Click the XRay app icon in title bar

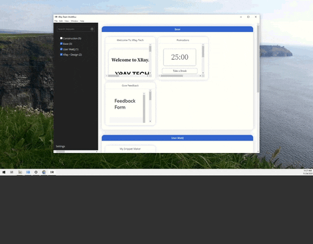tap(56, 17)
